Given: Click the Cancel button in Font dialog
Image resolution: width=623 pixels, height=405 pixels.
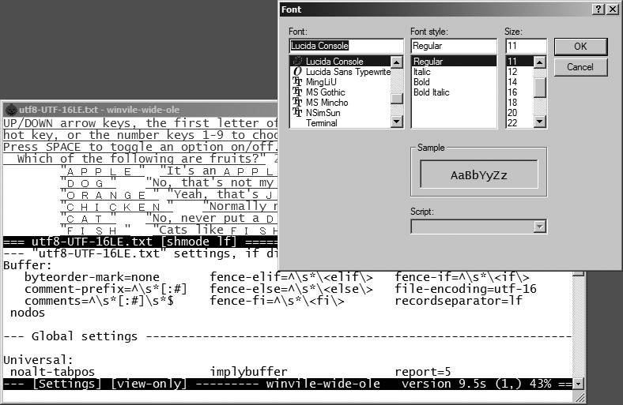Looking at the screenshot, I should [580, 67].
